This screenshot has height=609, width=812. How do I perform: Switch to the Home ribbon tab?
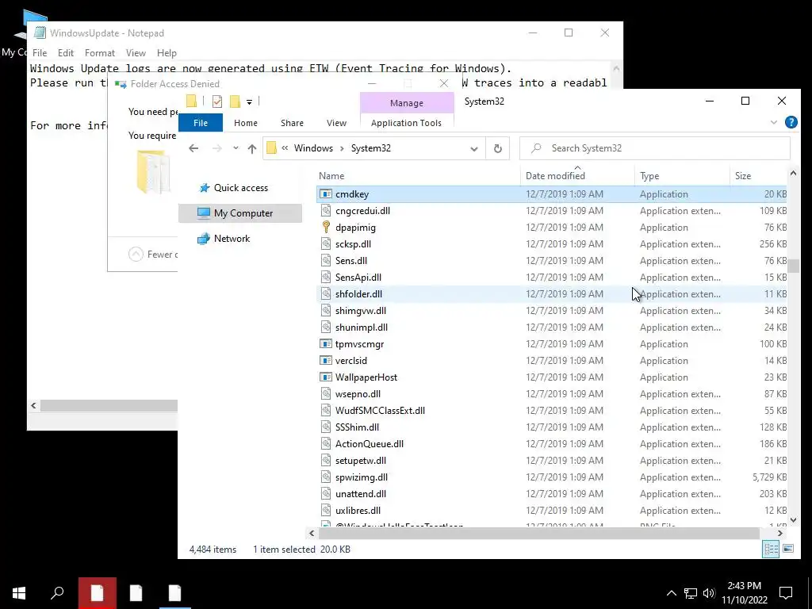click(246, 123)
